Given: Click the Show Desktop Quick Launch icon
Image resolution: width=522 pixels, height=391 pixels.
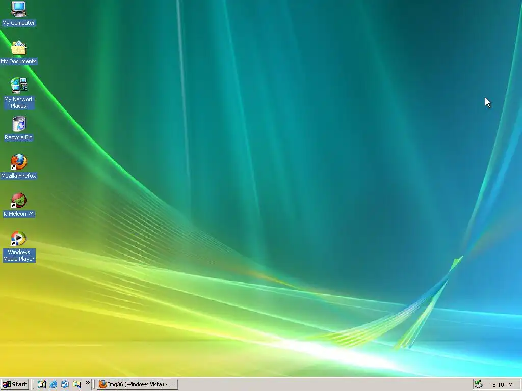Looking at the screenshot, I should [x=42, y=384].
